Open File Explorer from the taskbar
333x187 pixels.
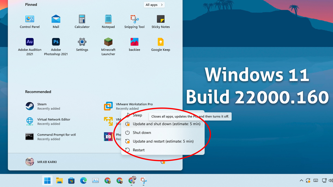click(60, 181)
